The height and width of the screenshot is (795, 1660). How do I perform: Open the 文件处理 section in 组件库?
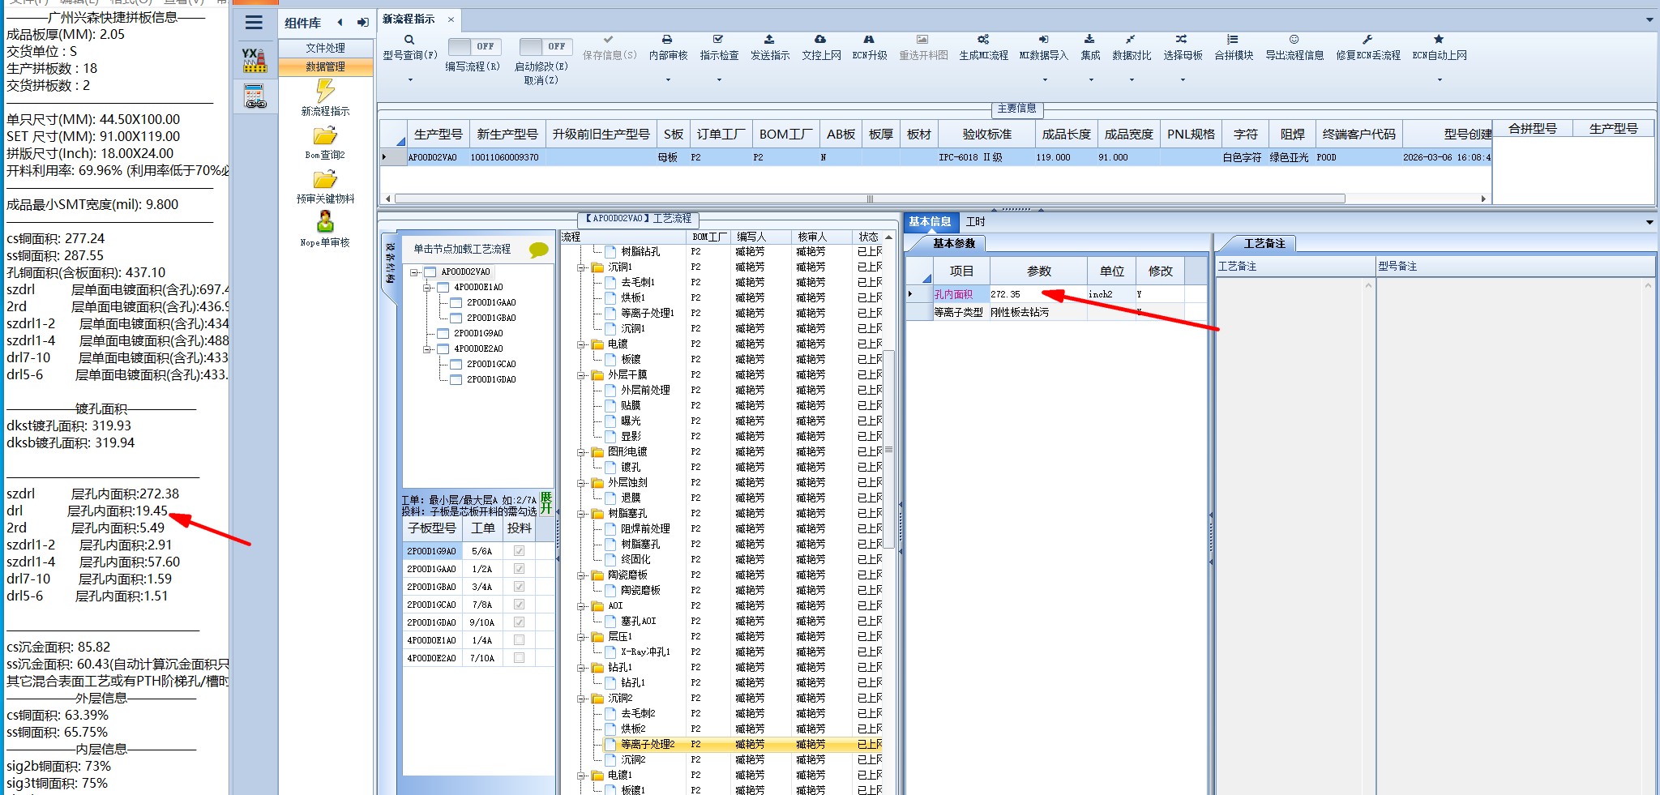[325, 48]
